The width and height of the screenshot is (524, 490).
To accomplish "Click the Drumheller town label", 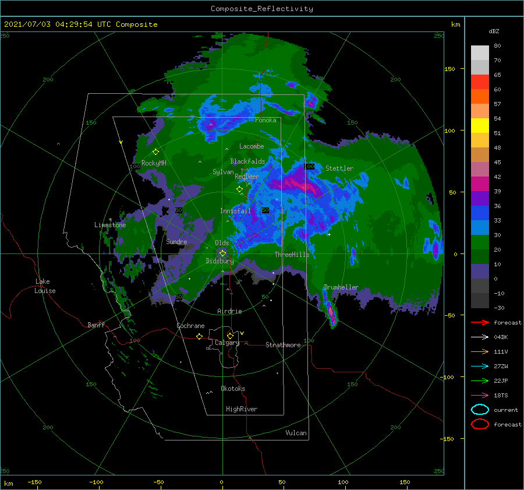I will coord(341,287).
